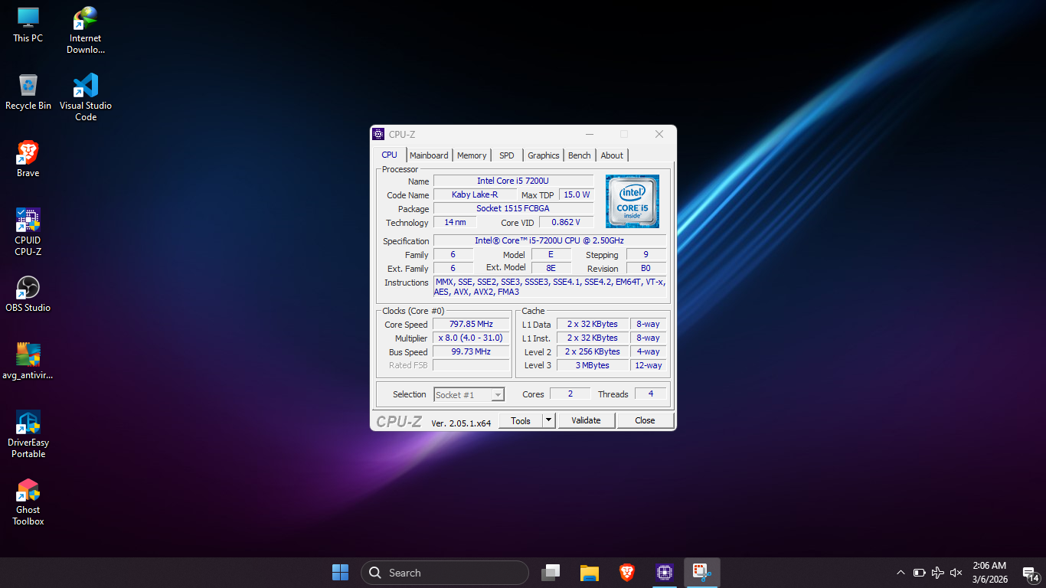
Task: Select DriverEasy Portable desktop icon
Action: [28, 434]
